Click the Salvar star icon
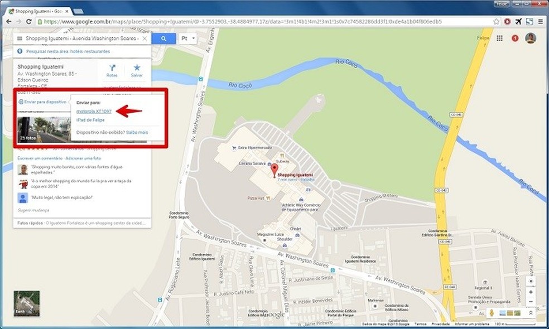The height and width of the screenshot is (329, 549). (x=137, y=67)
